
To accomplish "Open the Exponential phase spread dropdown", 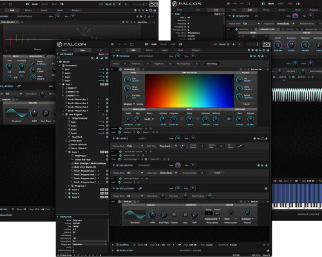I will click(212, 219).
